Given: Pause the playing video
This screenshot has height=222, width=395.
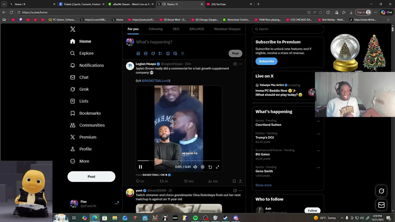Looking at the screenshot, I should 140,167.
